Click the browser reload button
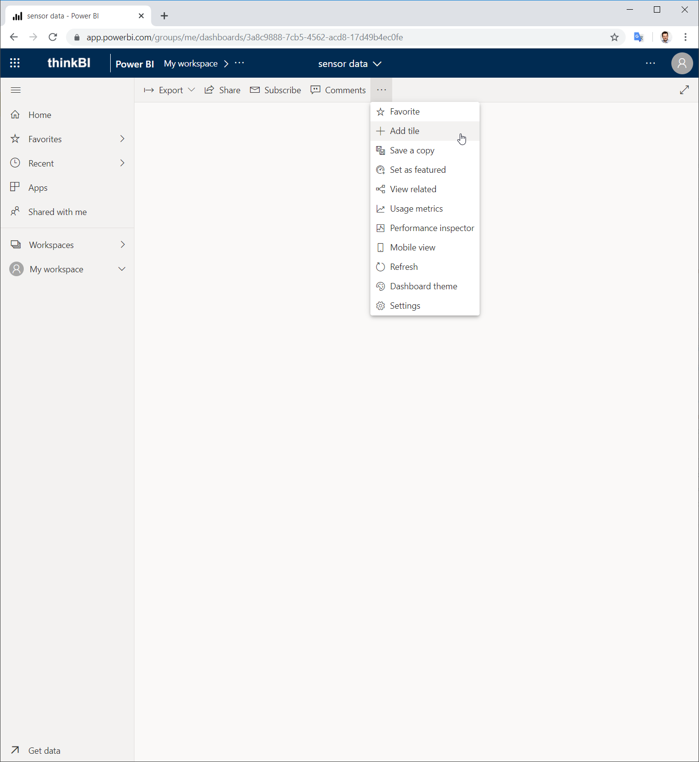 (53, 37)
